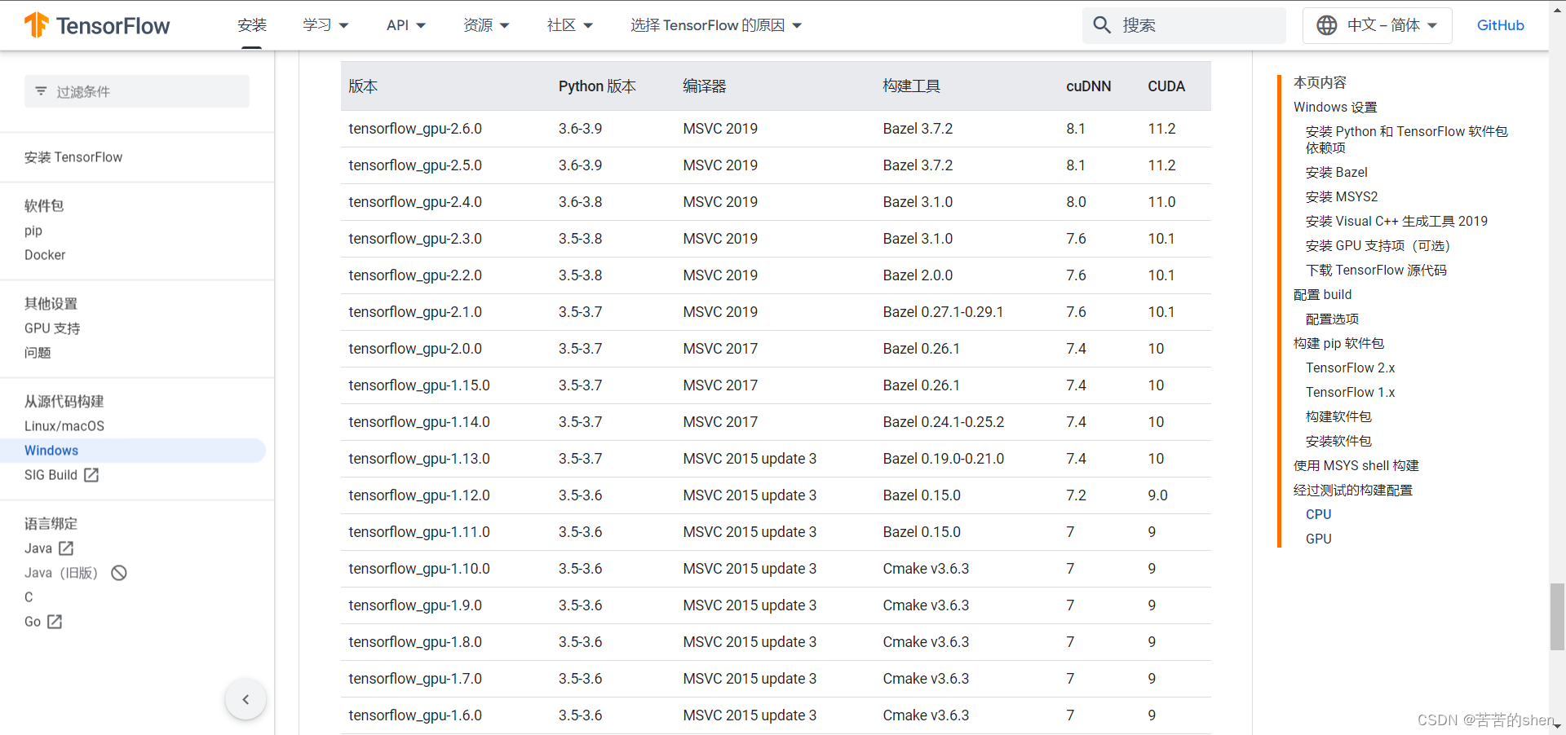Open GPU 支持 in sidebar

pyautogui.click(x=52, y=328)
